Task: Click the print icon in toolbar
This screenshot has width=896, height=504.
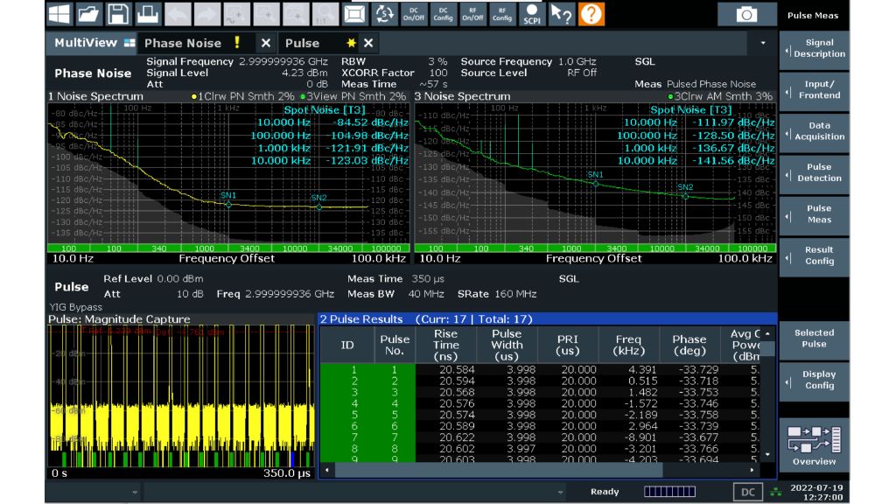Action: point(149,14)
